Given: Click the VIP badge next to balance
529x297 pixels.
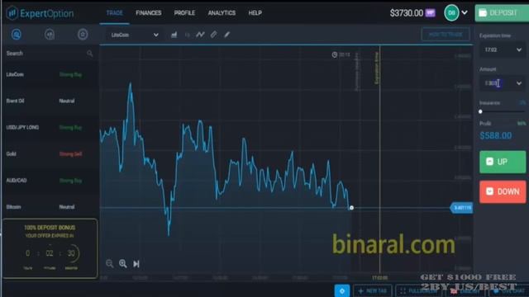Looking at the screenshot, I should 430,13.
